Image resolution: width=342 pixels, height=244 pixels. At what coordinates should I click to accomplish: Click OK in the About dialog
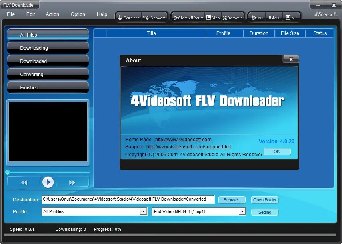[277, 152]
